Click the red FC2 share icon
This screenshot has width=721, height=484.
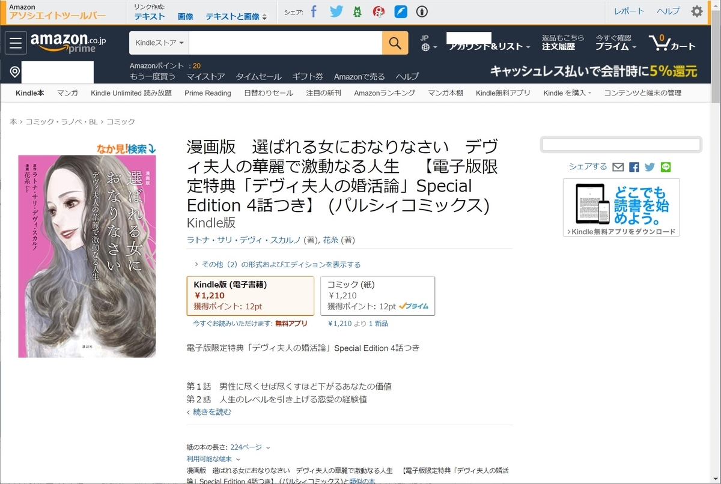tap(379, 11)
